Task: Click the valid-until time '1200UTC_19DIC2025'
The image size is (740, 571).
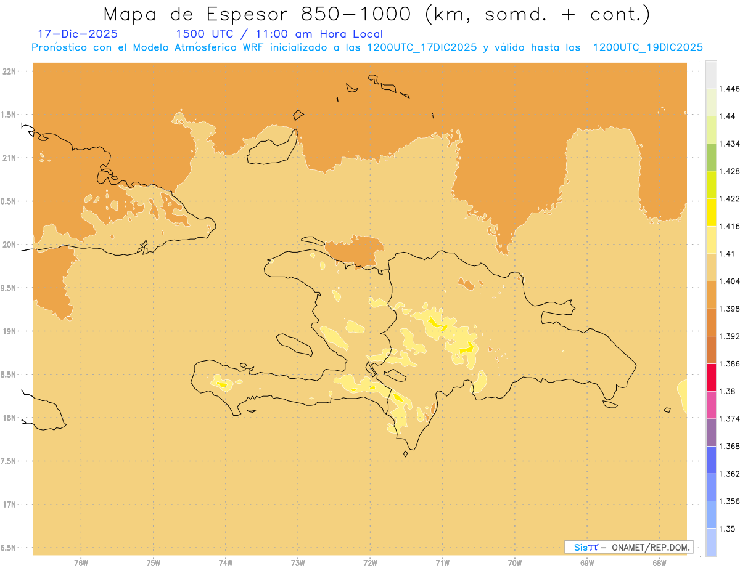Action: coord(647,47)
